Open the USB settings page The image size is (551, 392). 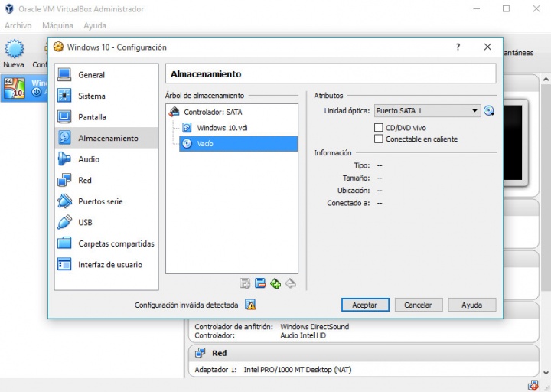point(106,222)
